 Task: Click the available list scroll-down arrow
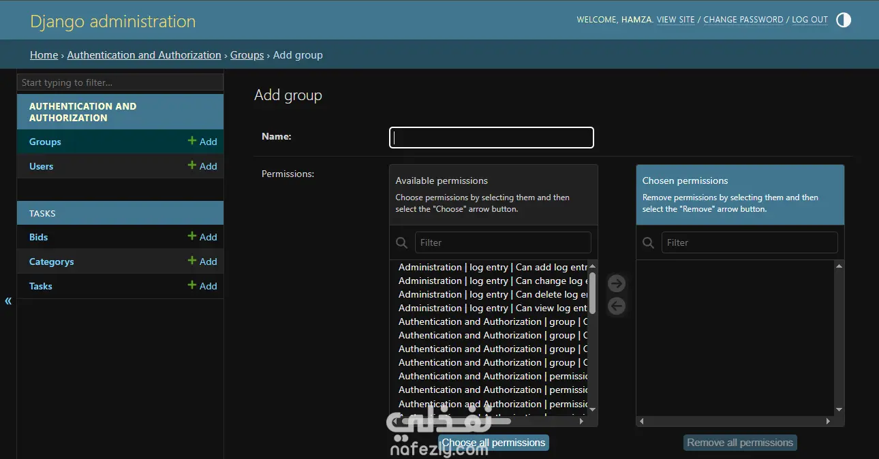coord(592,409)
